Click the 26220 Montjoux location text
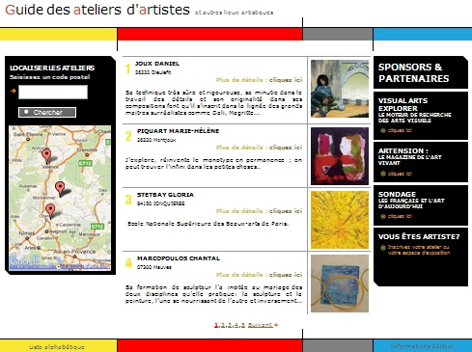 pos(156,140)
